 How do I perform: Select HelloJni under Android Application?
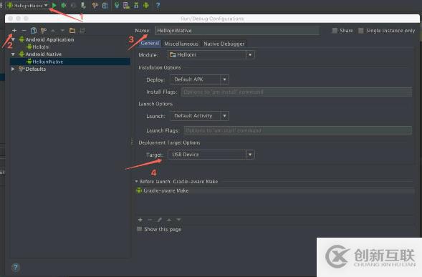click(41, 47)
